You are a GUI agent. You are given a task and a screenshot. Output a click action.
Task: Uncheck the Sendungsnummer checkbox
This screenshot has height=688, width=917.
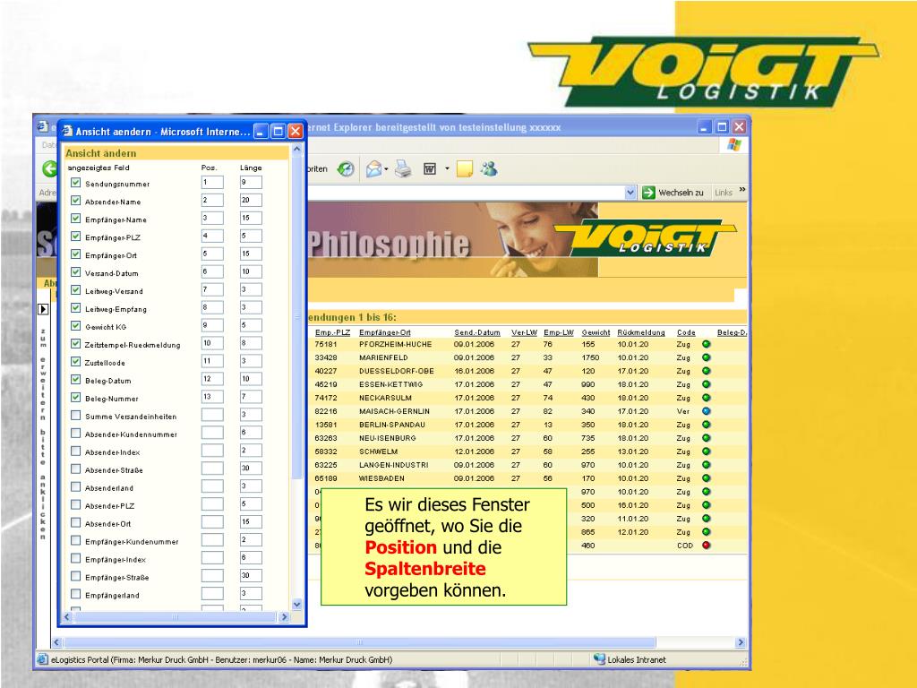pyautogui.click(x=75, y=183)
